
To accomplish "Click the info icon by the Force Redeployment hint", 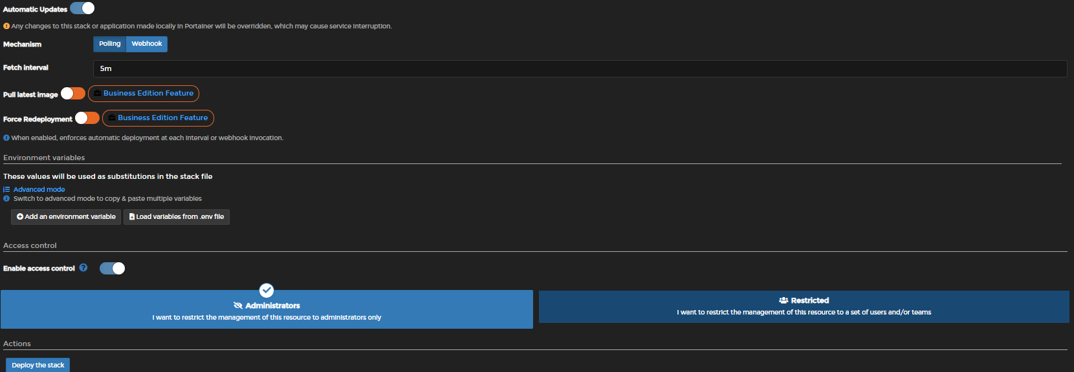I will 6,138.
